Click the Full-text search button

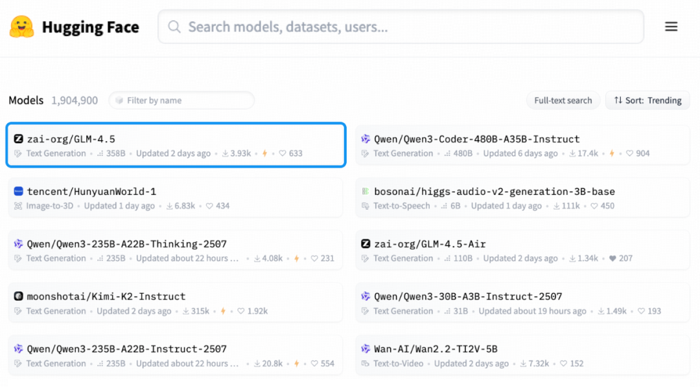(563, 100)
